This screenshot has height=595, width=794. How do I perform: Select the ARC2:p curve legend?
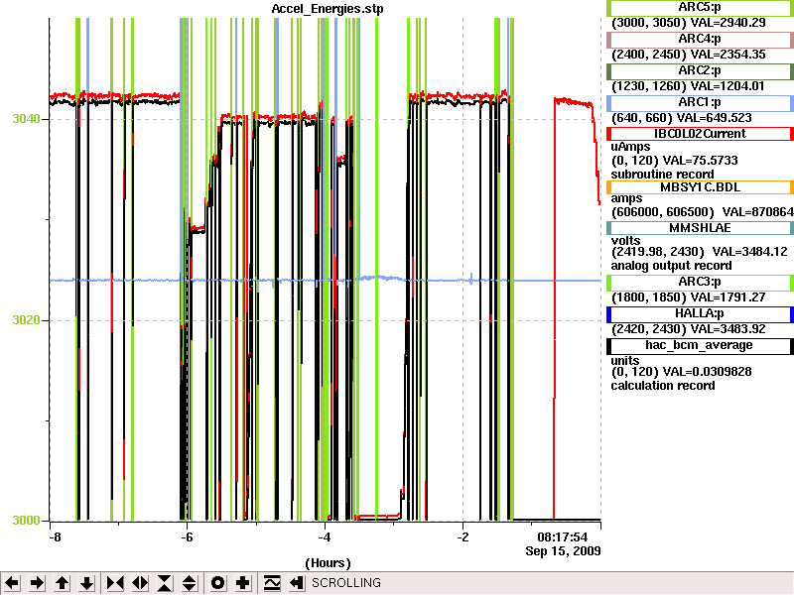point(700,71)
